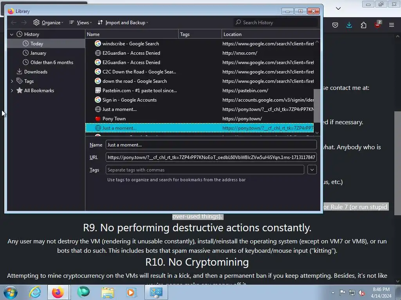Image resolution: width=401 pixels, height=300 pixels.
Task: Open Windows Explorer taskbar folder
Action: coord(108,292)
